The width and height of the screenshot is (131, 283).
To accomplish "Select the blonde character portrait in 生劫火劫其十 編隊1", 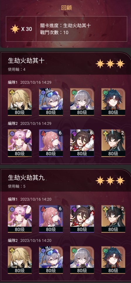I will tap(20, 102).
